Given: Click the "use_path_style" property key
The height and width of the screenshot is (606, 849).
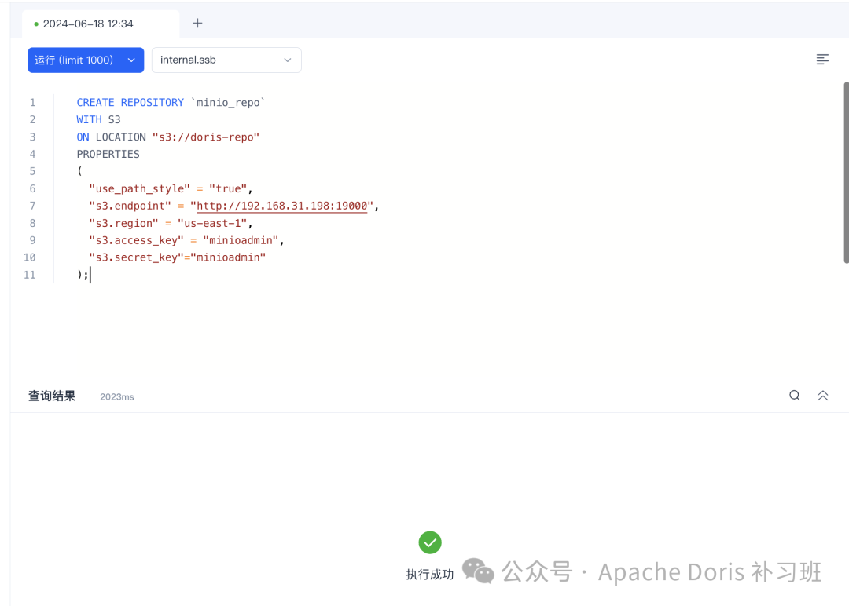Looking at the screenshot, I should (x=140, y=188).
